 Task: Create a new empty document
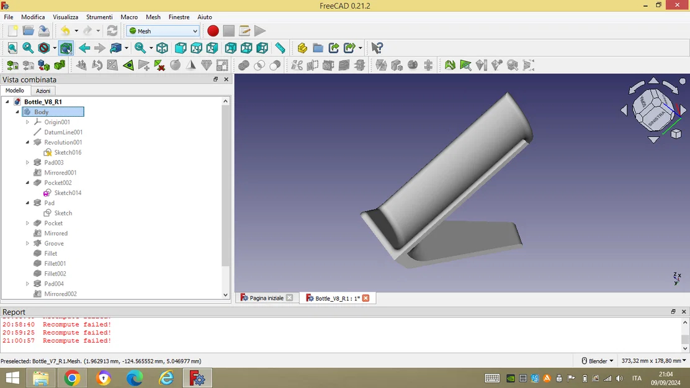coord(13,31)
